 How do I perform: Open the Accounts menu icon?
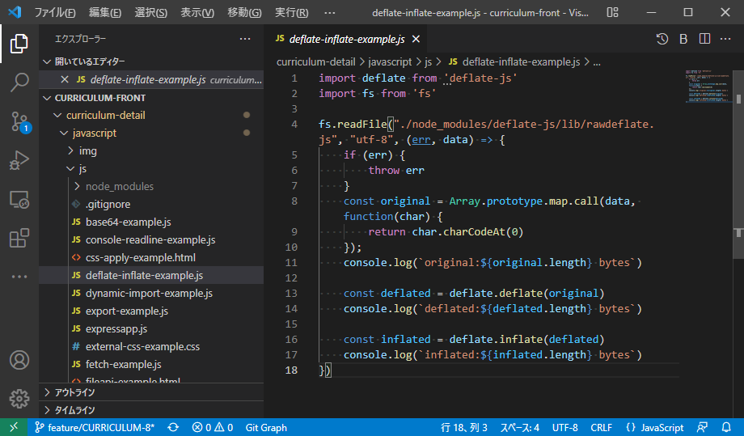tap(19, 360)
